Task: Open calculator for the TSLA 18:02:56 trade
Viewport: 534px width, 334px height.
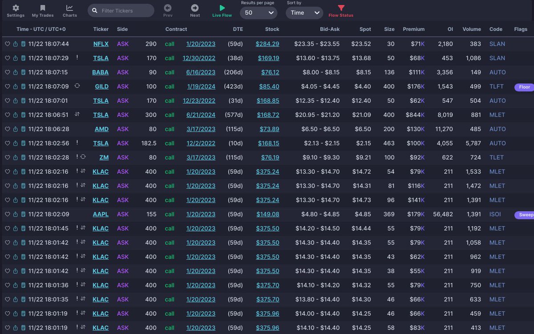Action: tap(23, 143)
